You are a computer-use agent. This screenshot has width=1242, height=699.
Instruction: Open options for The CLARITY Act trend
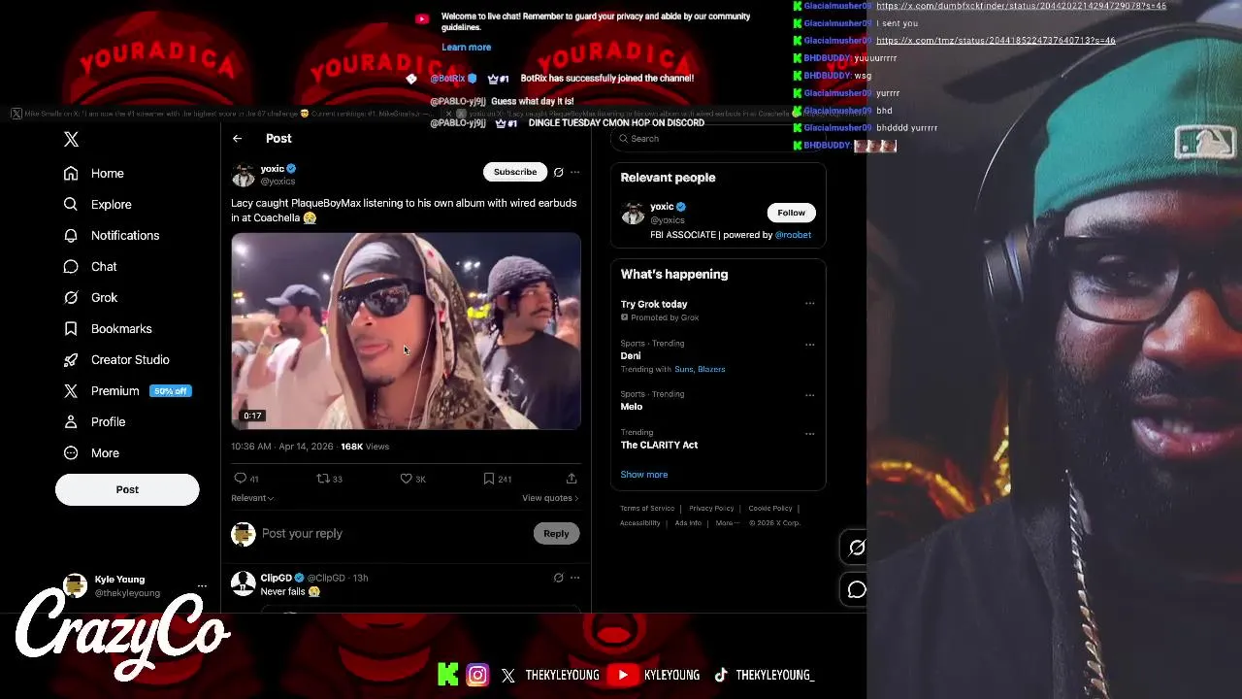[809, 434]
